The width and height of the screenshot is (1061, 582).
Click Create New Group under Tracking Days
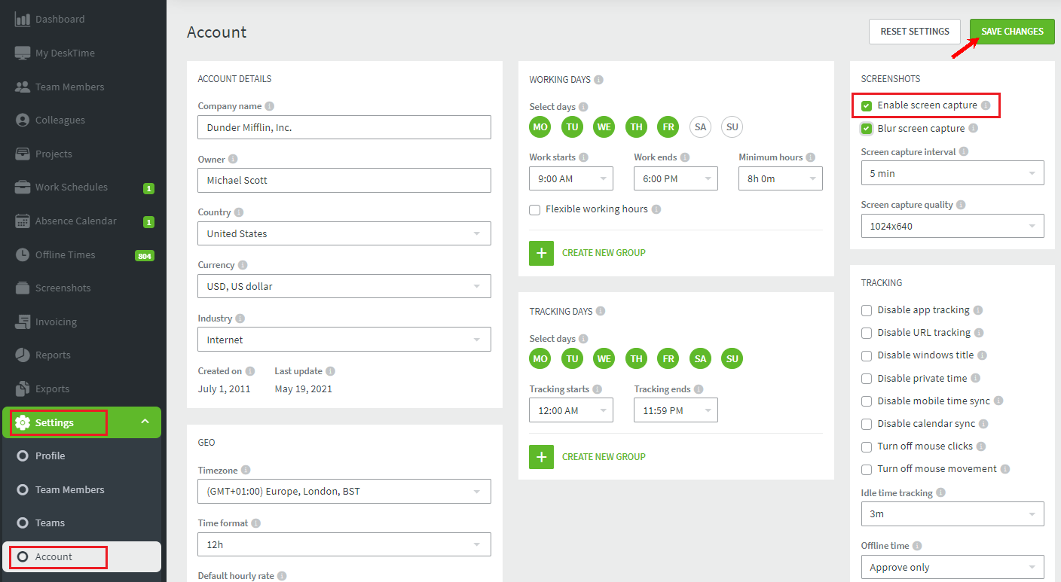coord(604,456)
